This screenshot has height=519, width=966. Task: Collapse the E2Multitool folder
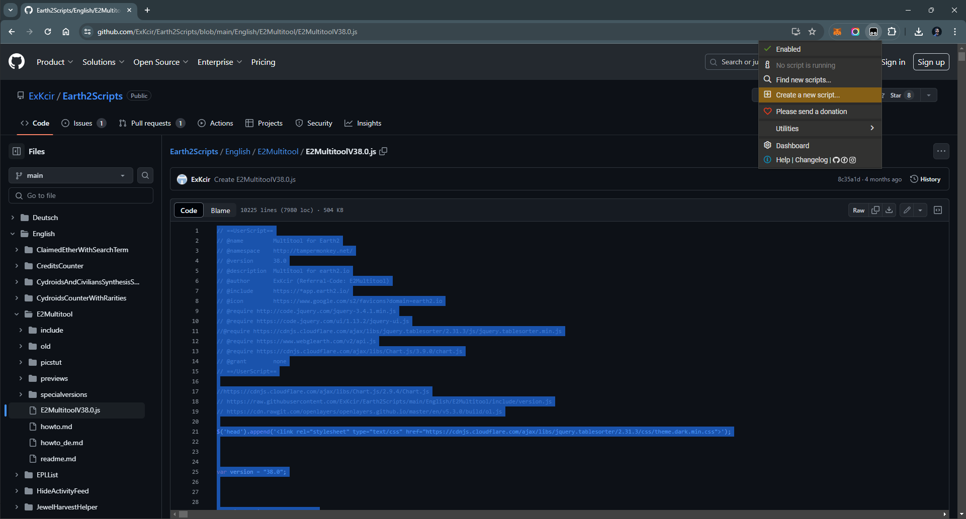tap(17, 314)
